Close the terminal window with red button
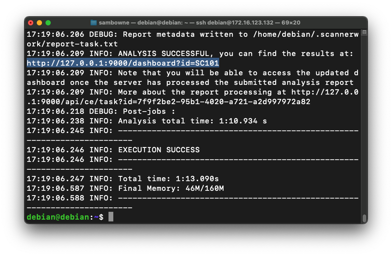 click(31, 23)
